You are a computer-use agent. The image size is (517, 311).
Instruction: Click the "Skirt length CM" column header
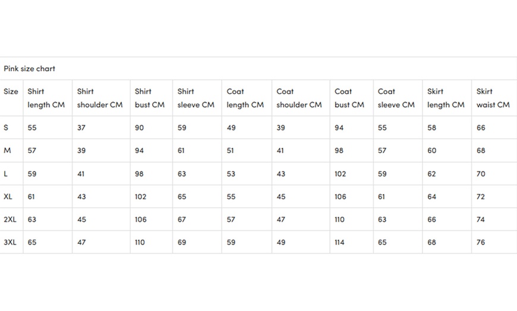pyautogui.click(x=446, y=98)
